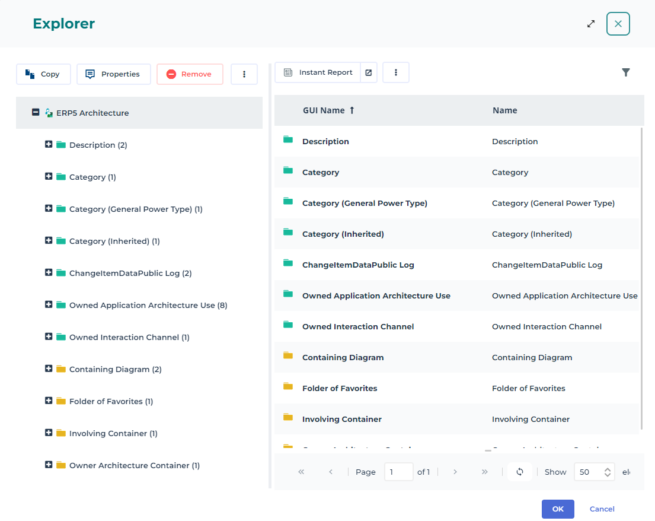Image resolution: width=655 pixels, height=521 pixels.
Task: Click the page number input field
Action: pyautogui.click(x=398, y=472)
